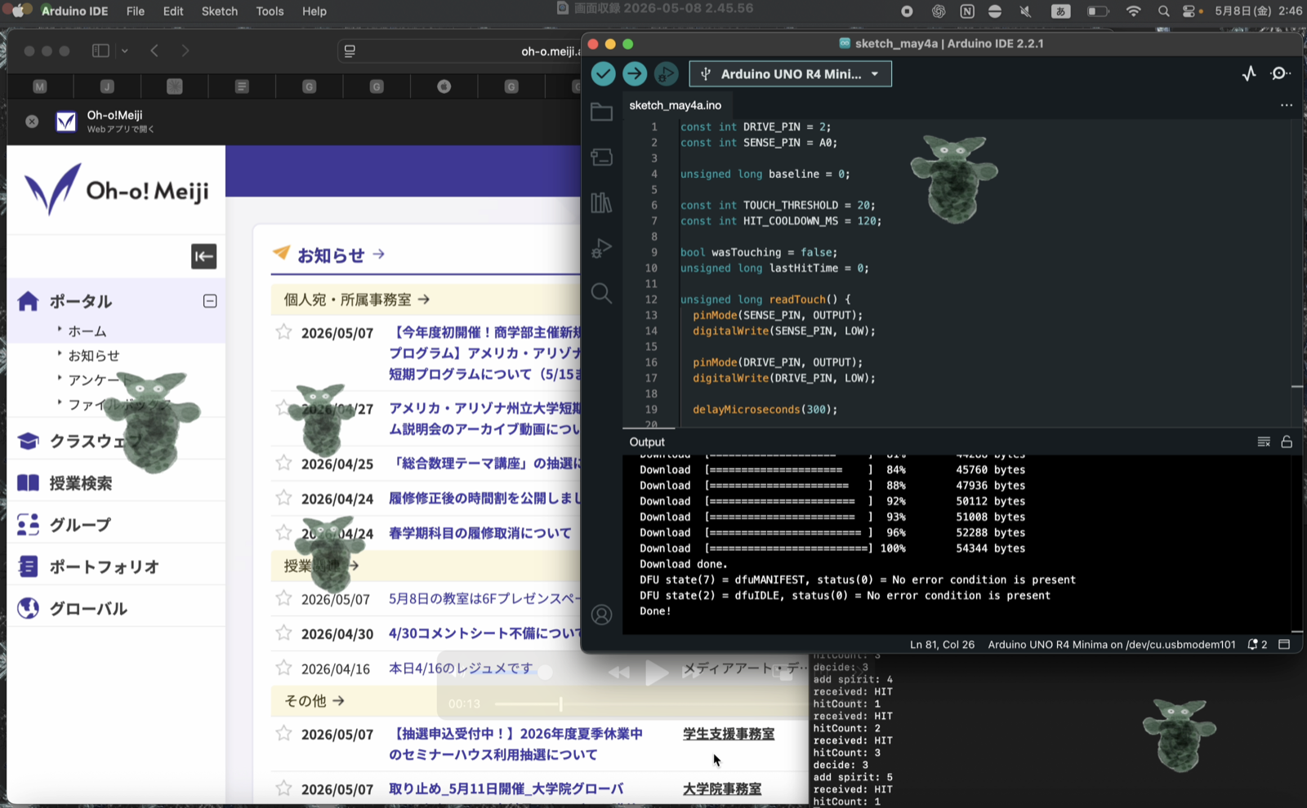
Task: Click the play button on video overlay
Action: tap(657, 673)
